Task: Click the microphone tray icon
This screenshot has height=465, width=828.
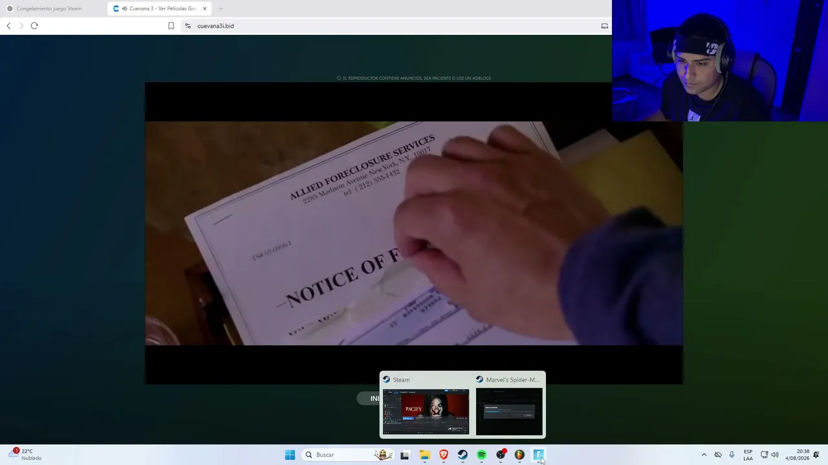Action: point(732,455)
